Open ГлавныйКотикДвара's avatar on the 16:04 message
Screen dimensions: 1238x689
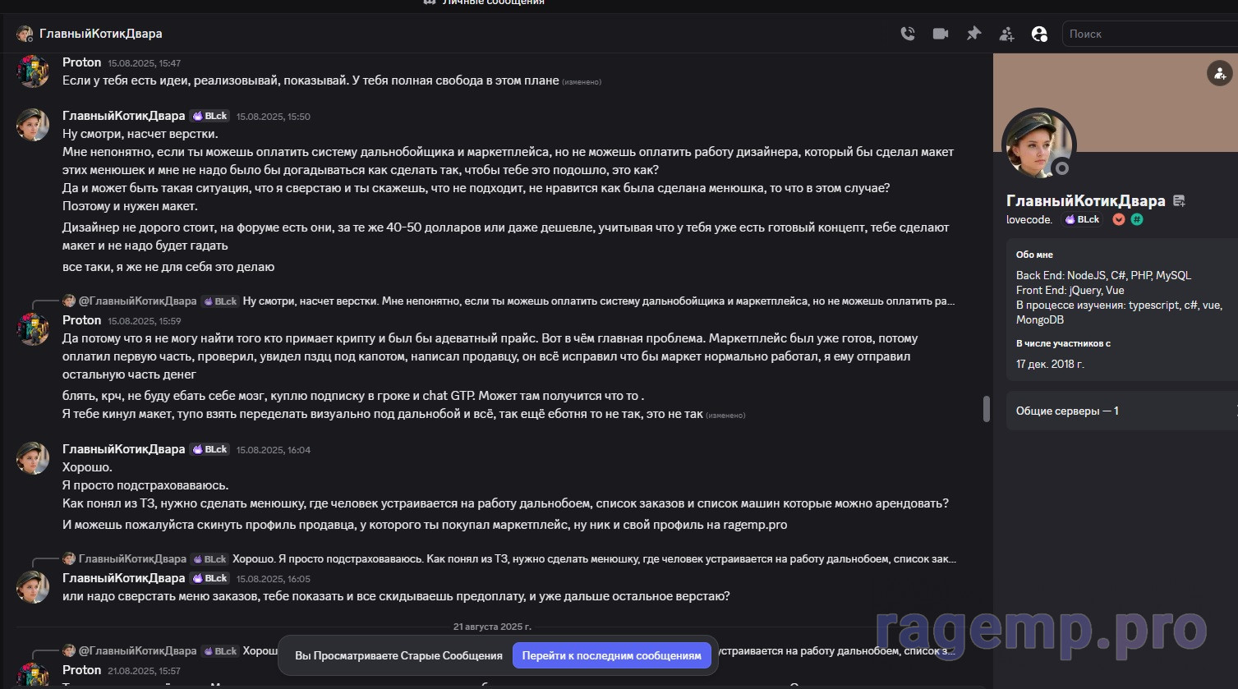(33, 457)
